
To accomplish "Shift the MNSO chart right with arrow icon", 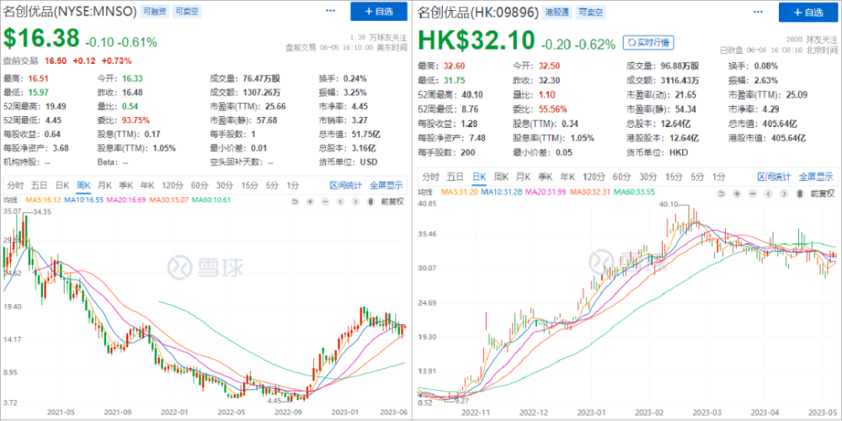I will [355, 201].
